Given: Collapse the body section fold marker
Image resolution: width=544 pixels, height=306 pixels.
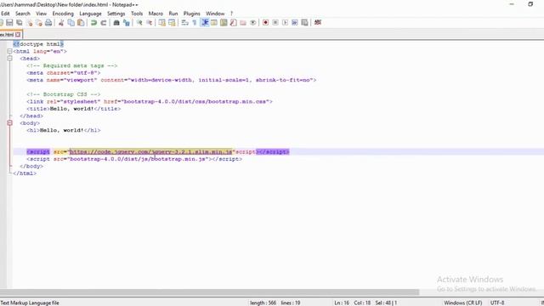Looking at the screenshot, I should click(x=9, y=122).
